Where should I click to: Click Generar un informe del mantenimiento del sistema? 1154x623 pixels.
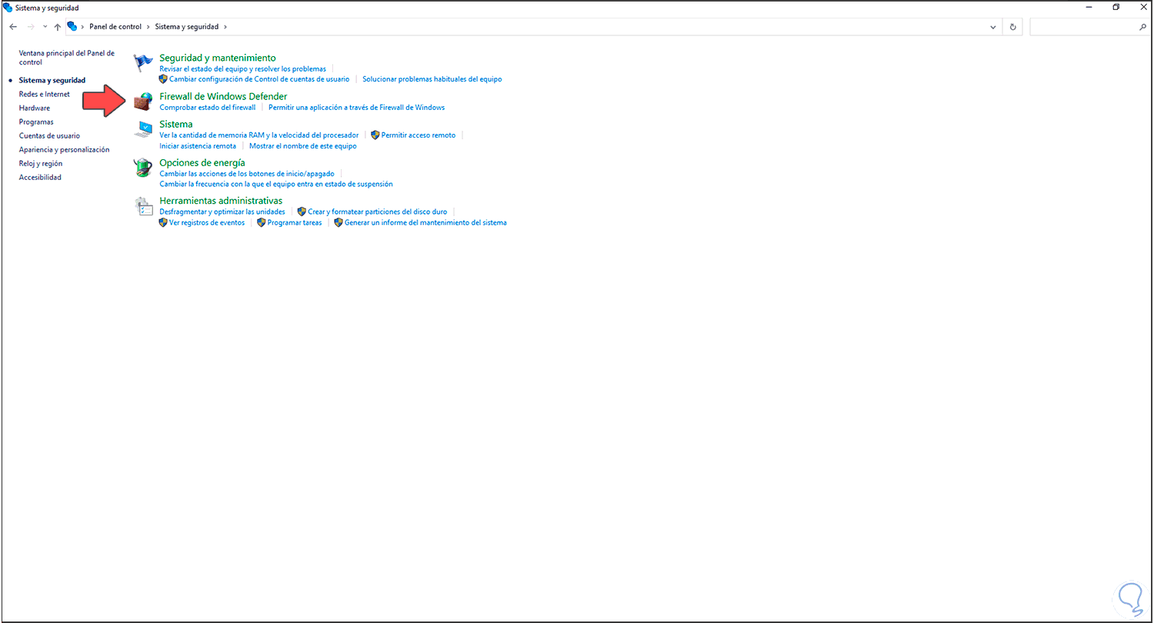[x=425, y=223]
